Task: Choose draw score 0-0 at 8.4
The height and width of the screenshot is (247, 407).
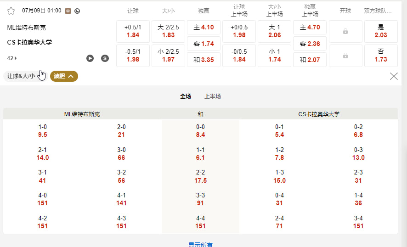Action: click(x=200, y=131)
